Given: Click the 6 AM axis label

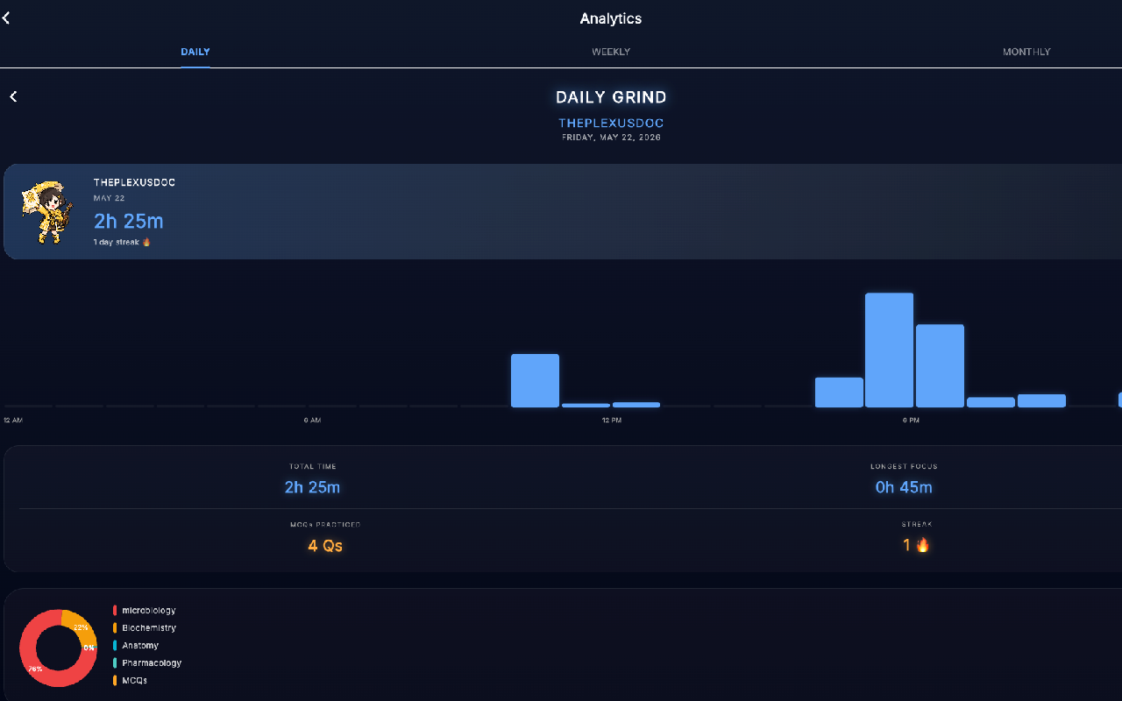Looking at the screenshot, I should [x=312, y=421].
